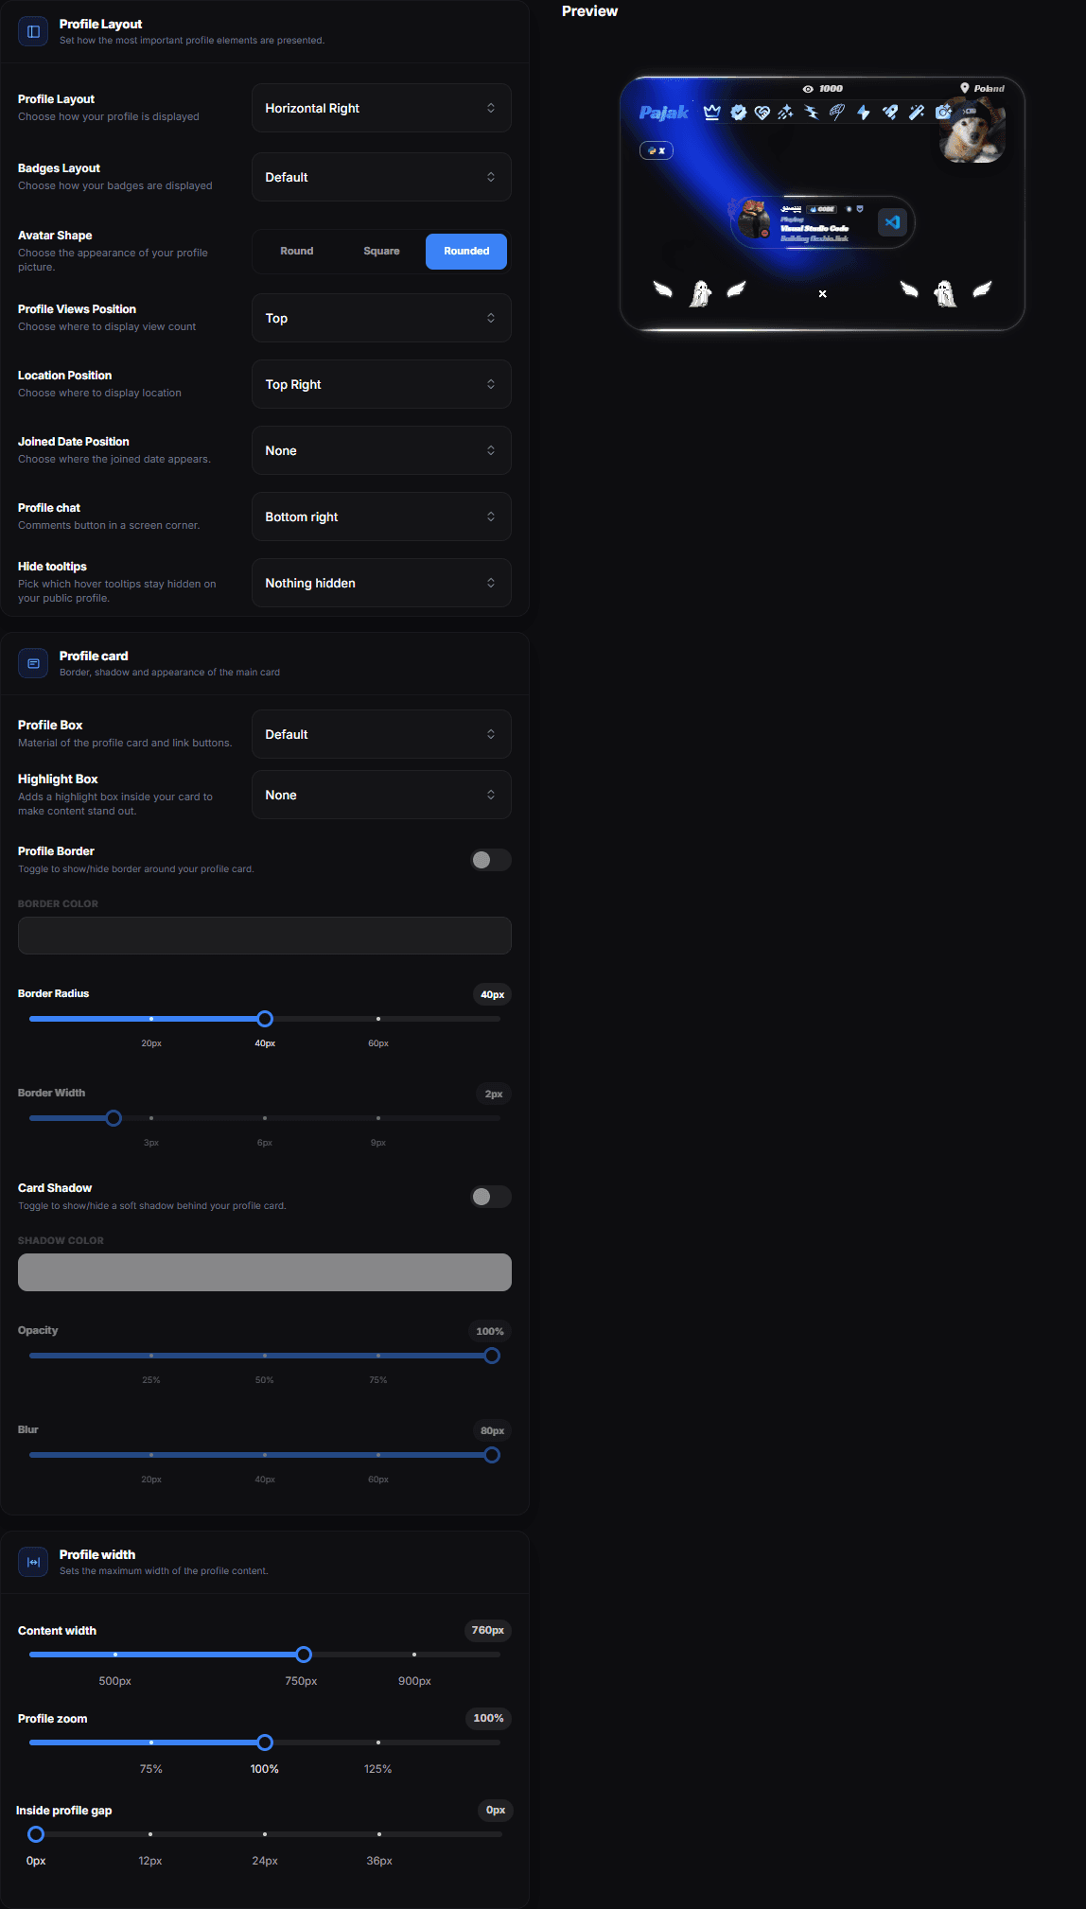Open the Profile Box dropdown

[x=381, y=734]
